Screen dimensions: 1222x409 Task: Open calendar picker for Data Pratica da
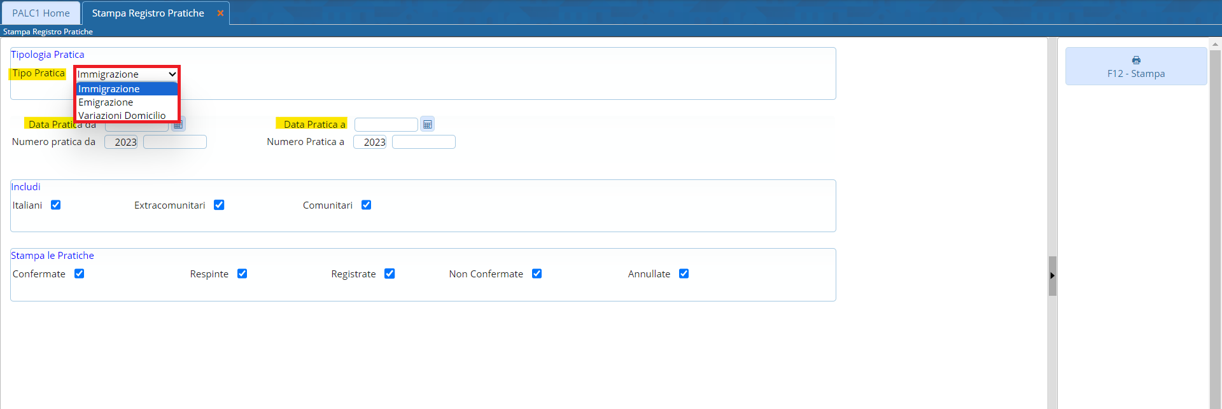pos(179,125)
